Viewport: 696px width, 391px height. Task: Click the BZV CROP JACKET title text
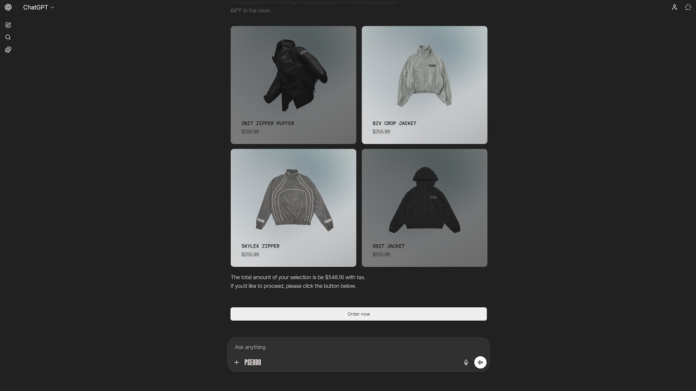pos(394,123)
